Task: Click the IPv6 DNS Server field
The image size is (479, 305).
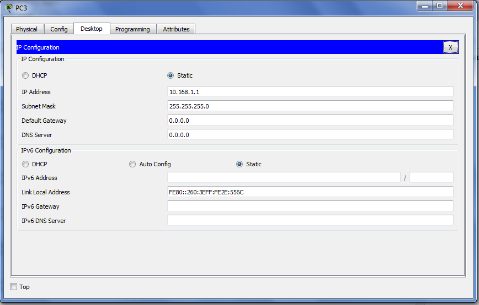Action: (310, 221)
